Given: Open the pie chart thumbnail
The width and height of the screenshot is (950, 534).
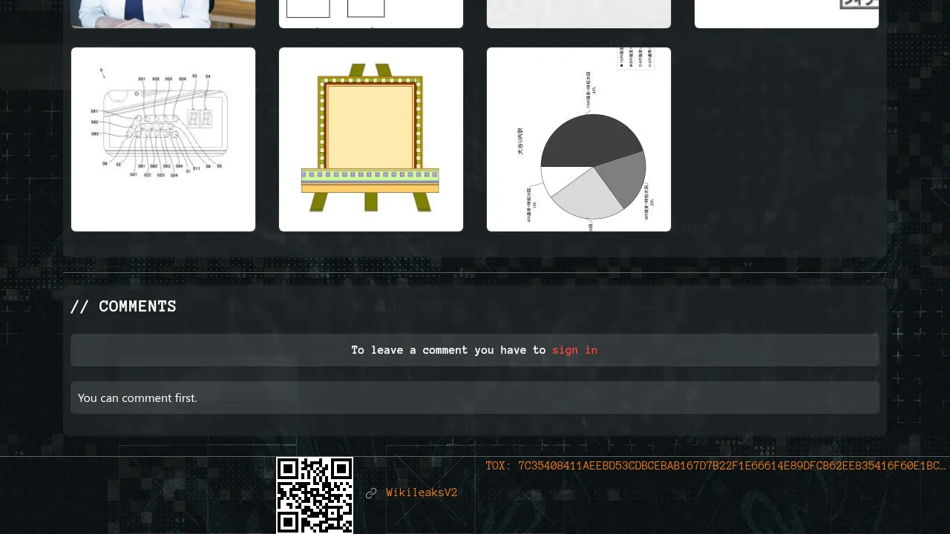Looking at the screenshot, I should point(579,139).
